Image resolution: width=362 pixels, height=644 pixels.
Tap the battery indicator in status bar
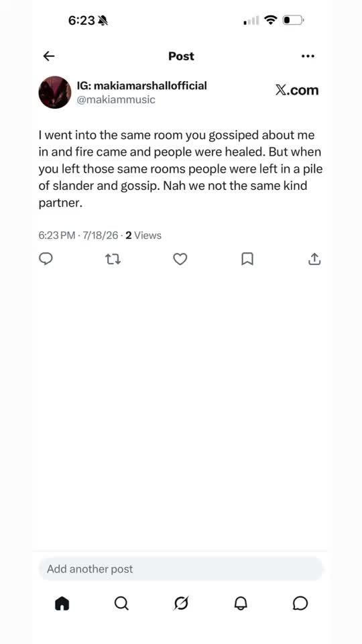(x=293, y=19)
